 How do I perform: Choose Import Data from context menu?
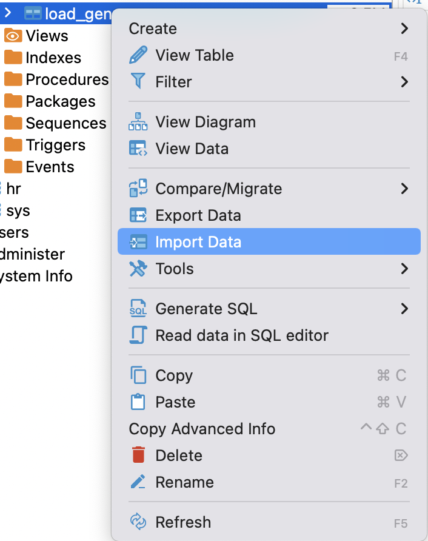coord(198,242)
